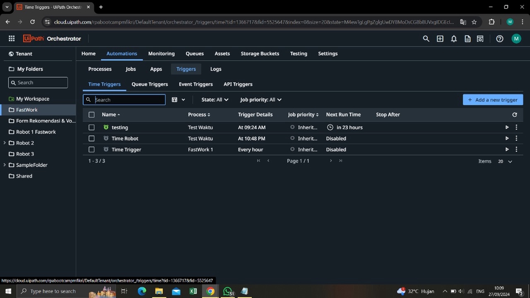This screenshot has width=530, height=298.
Task: Open the testing trigger name
Action: point(120,127)
